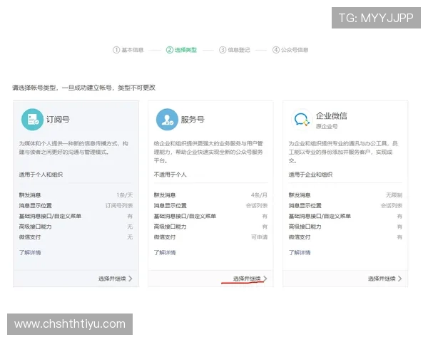Click the 订阅号 description paragraph
Screen dimensions: 428x342
coord(73,147)
